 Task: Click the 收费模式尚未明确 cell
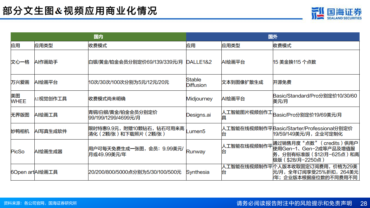tap(137, 99)
